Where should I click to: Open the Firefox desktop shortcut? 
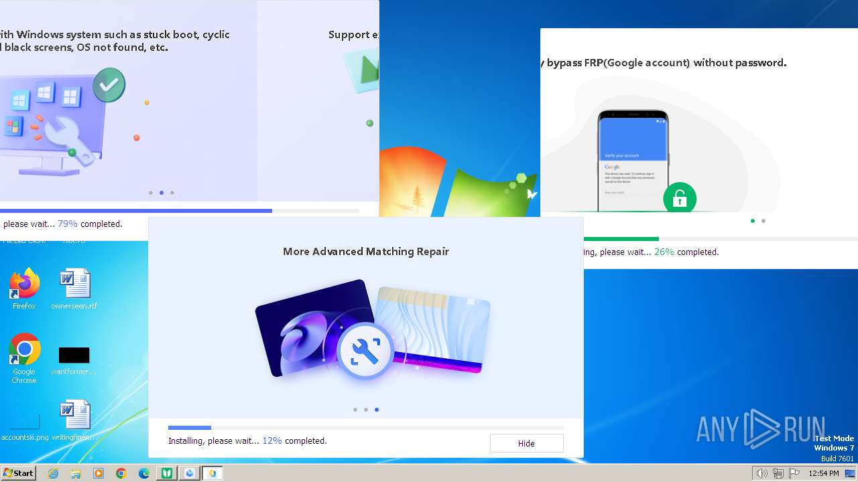(x=24, y=289)
